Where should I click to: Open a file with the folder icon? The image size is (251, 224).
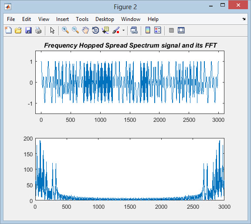point(18,30)
